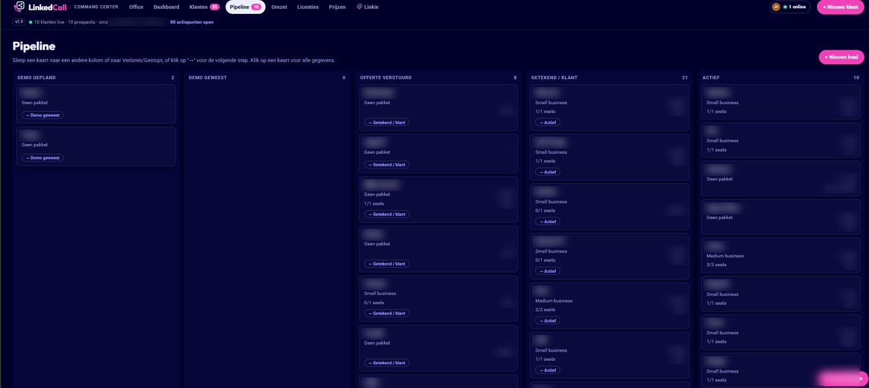Open the Prijzen tab
Screen dimensions: 869x388
(x=337, y=7)
